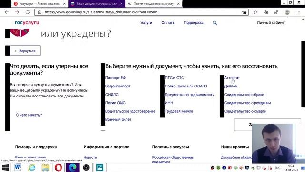Switch to the Yandex госуслуги search tab
Viewport: 305px width, 172px height.
(x=40, y=4)
